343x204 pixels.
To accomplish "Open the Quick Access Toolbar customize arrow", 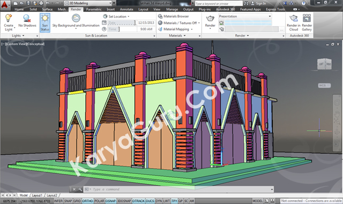I will (114, 3).
